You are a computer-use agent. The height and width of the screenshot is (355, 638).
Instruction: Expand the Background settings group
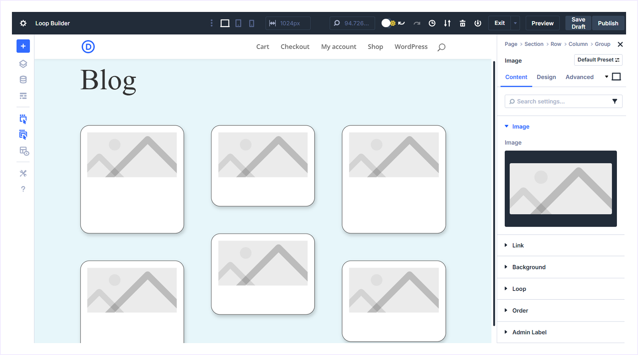561,267
